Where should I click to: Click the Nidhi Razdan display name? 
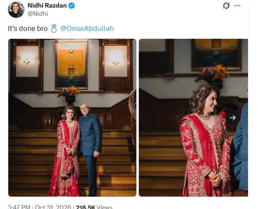[x=47, y=5]
